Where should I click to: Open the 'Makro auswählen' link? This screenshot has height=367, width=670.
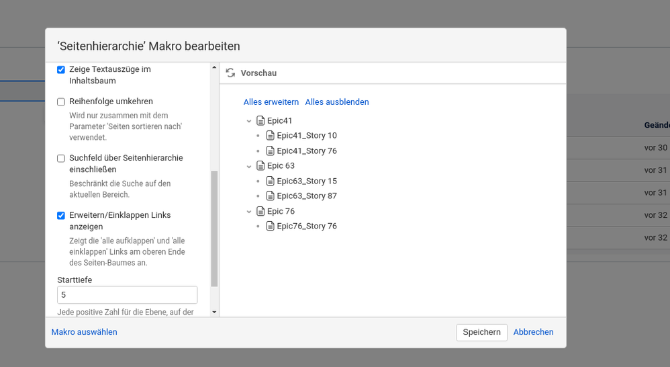click(84, 332)
